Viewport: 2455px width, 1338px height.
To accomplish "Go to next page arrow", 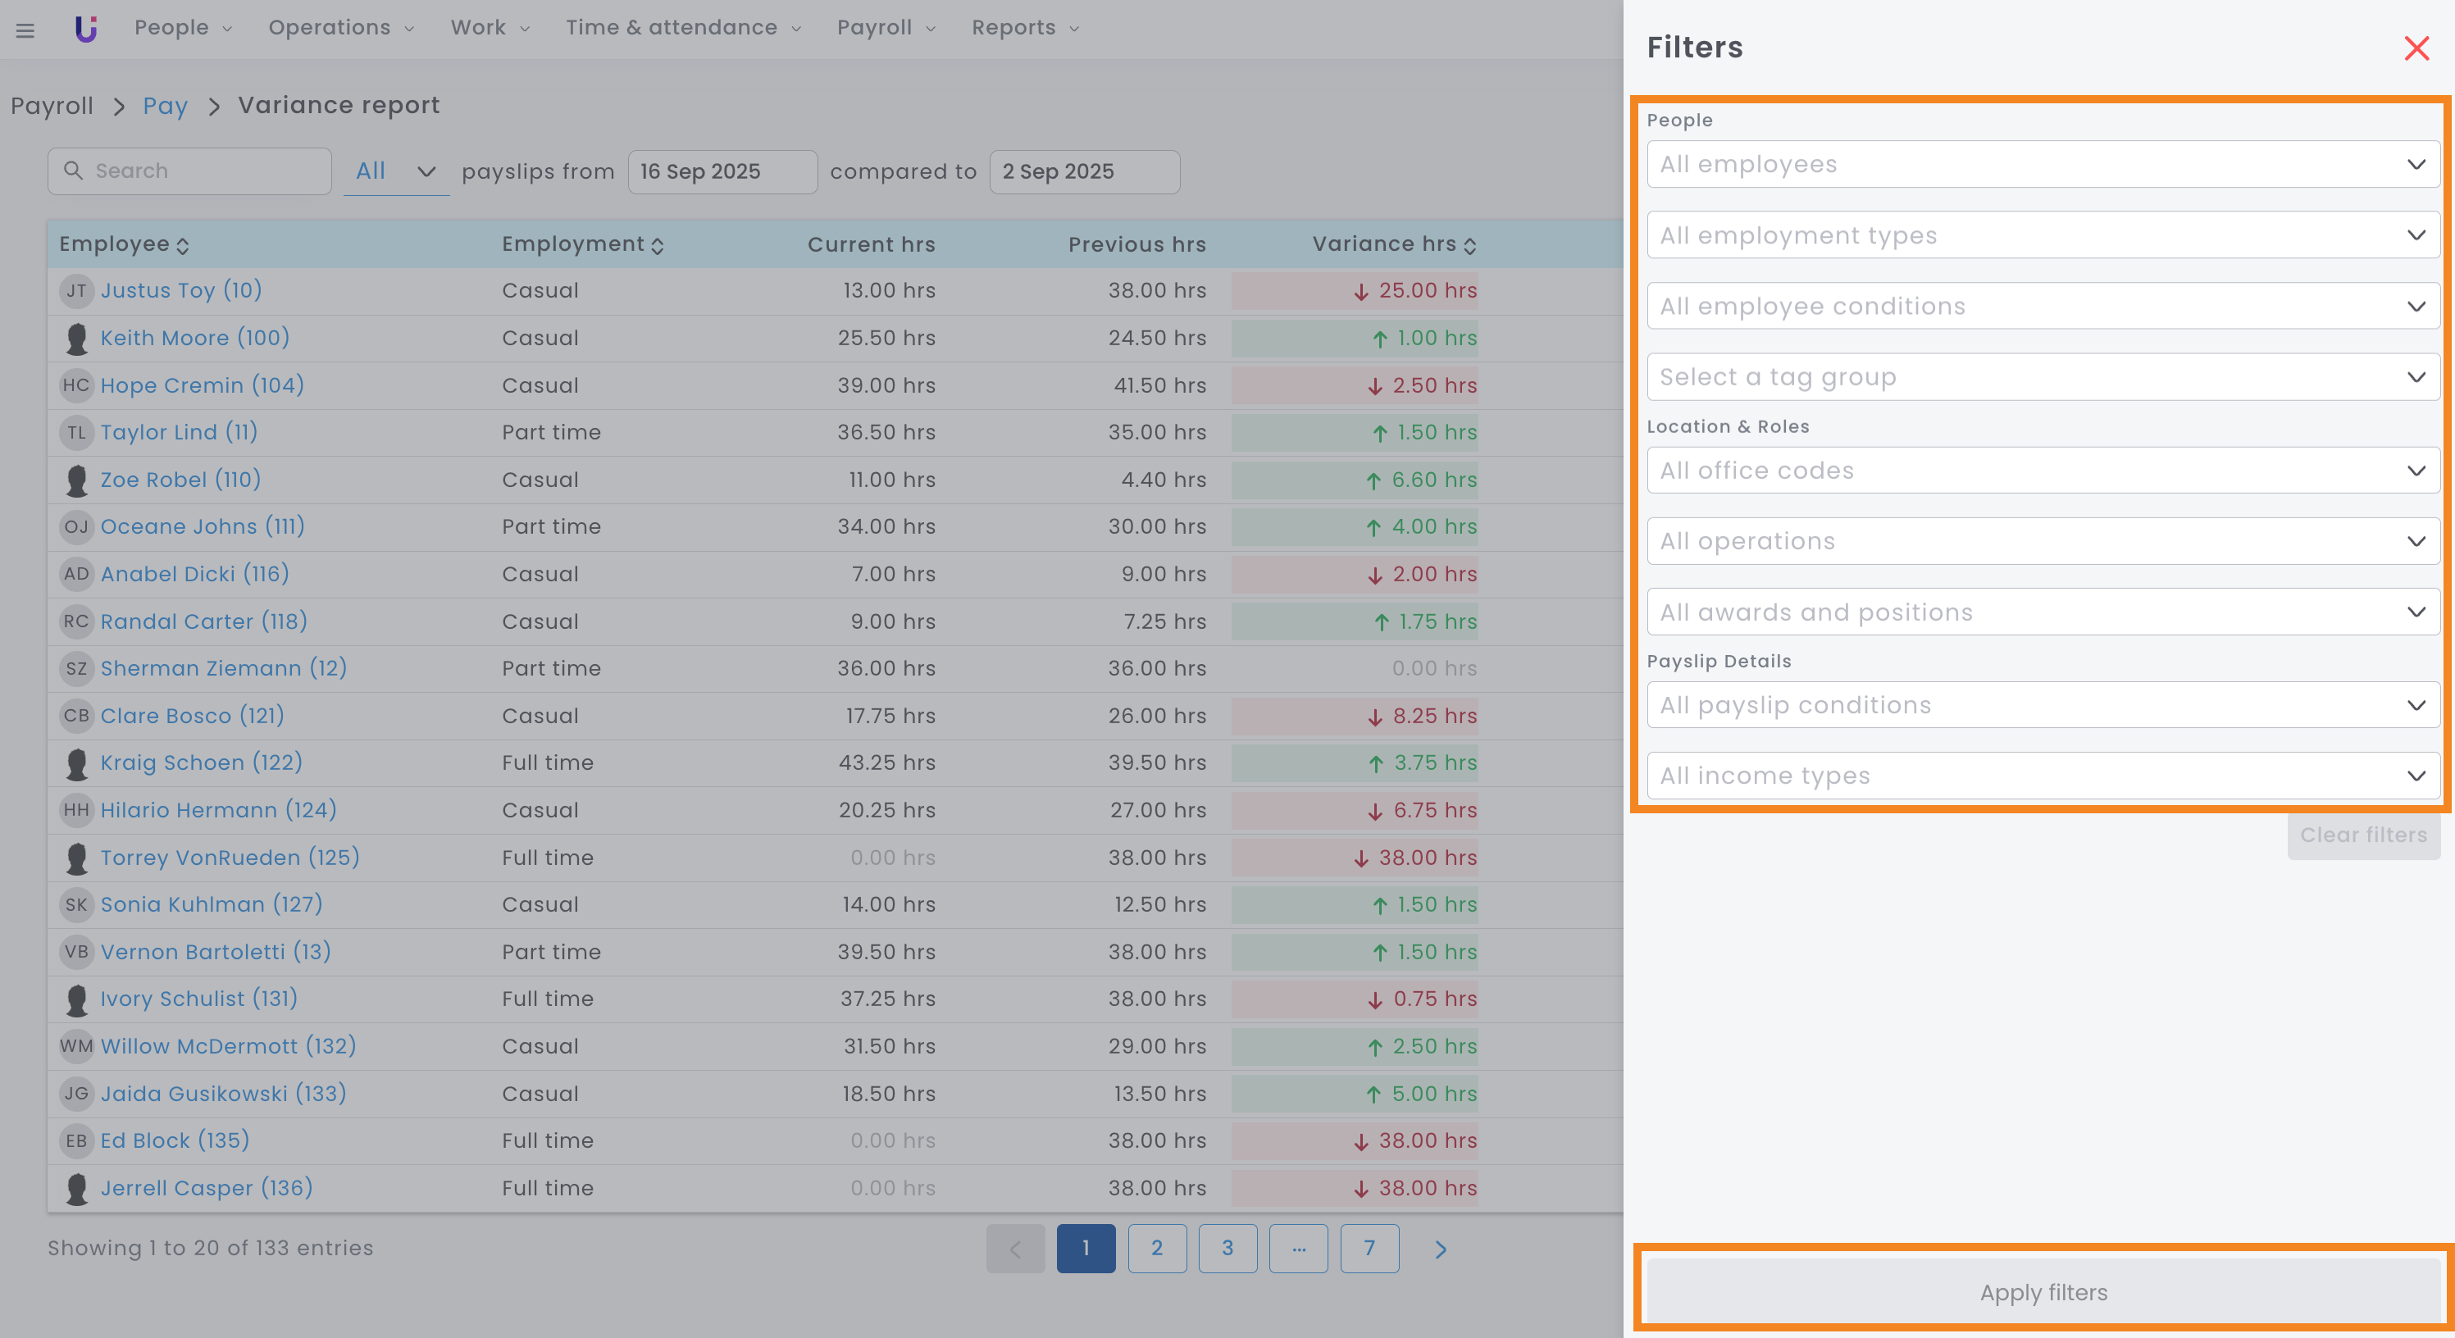I will pyautogui.click(x=1440, y=1249).
